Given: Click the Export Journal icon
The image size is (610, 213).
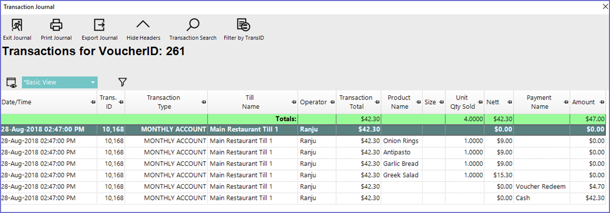Looking at the screenshot, I should point(99,25).
